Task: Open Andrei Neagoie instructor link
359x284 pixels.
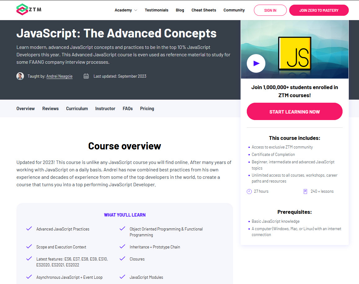Action: coord(59,76)
